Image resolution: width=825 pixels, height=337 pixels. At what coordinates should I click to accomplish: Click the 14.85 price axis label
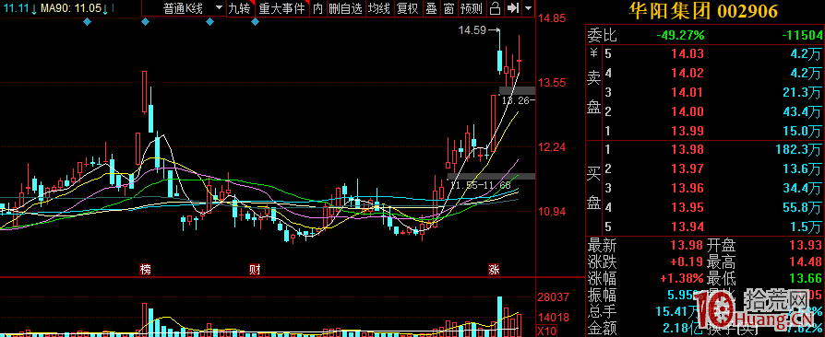(552, 18)
